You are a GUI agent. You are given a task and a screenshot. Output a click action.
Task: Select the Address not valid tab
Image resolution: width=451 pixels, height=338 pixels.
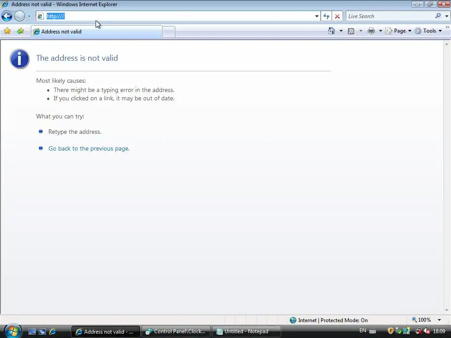(x=96, y=32)
